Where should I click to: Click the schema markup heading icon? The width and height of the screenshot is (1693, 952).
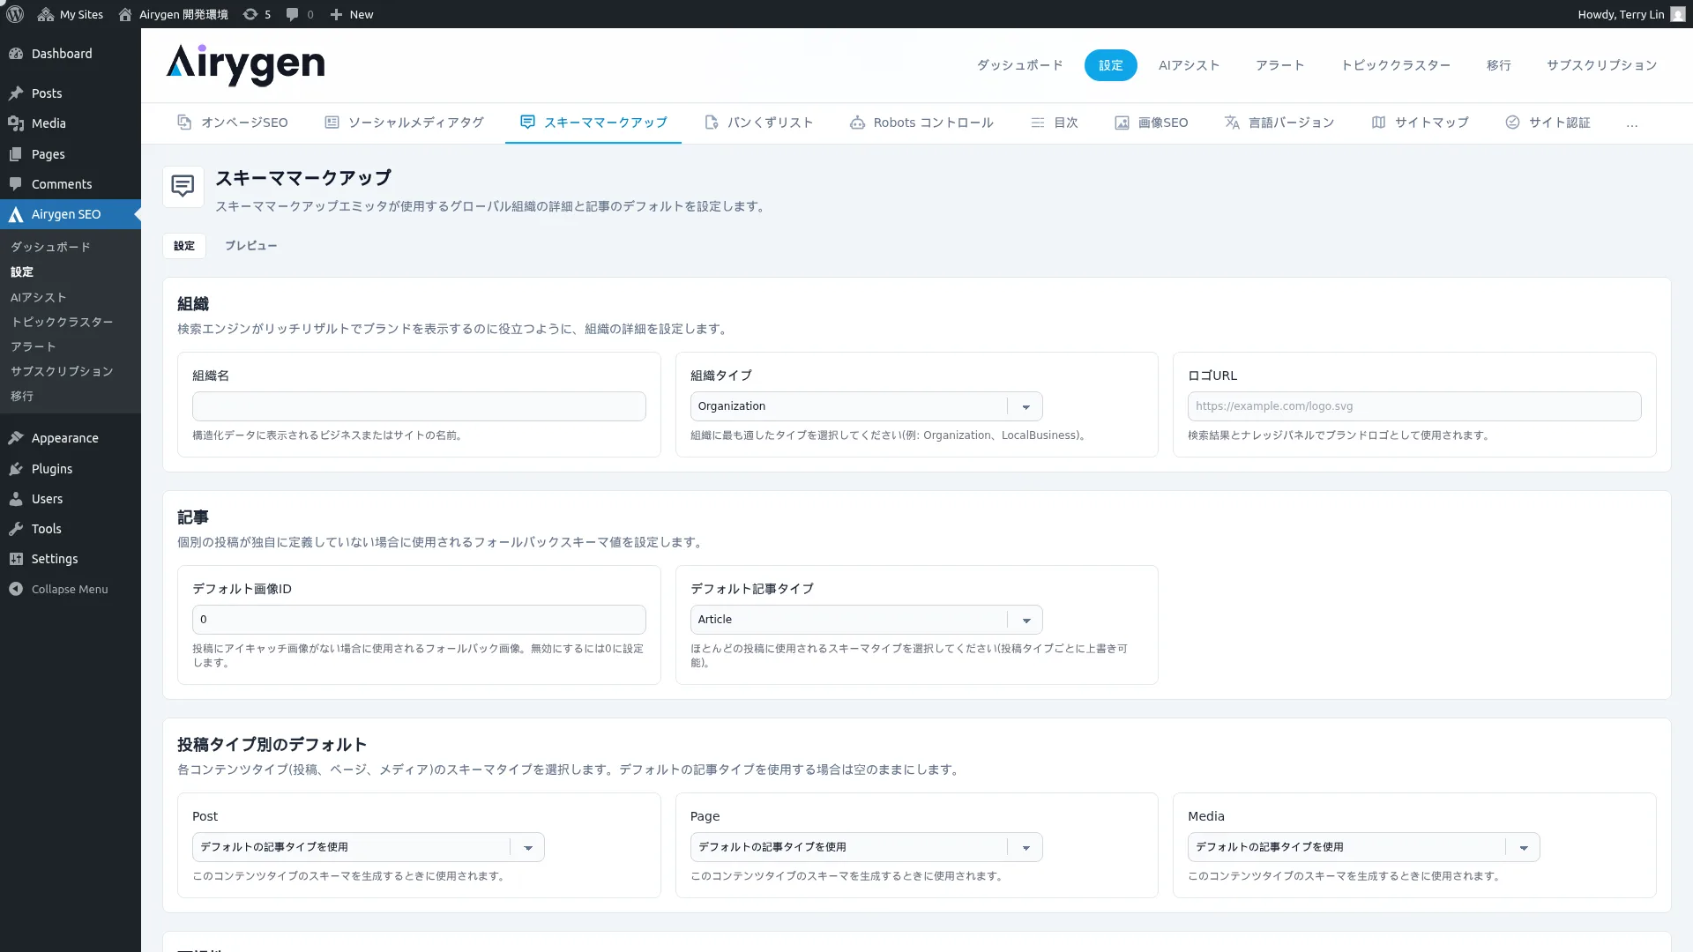click(183, 187)
